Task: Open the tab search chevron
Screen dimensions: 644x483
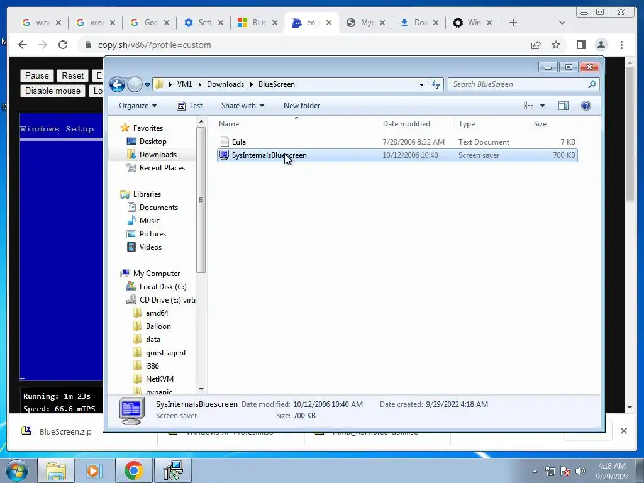Action: click(562, 23)
